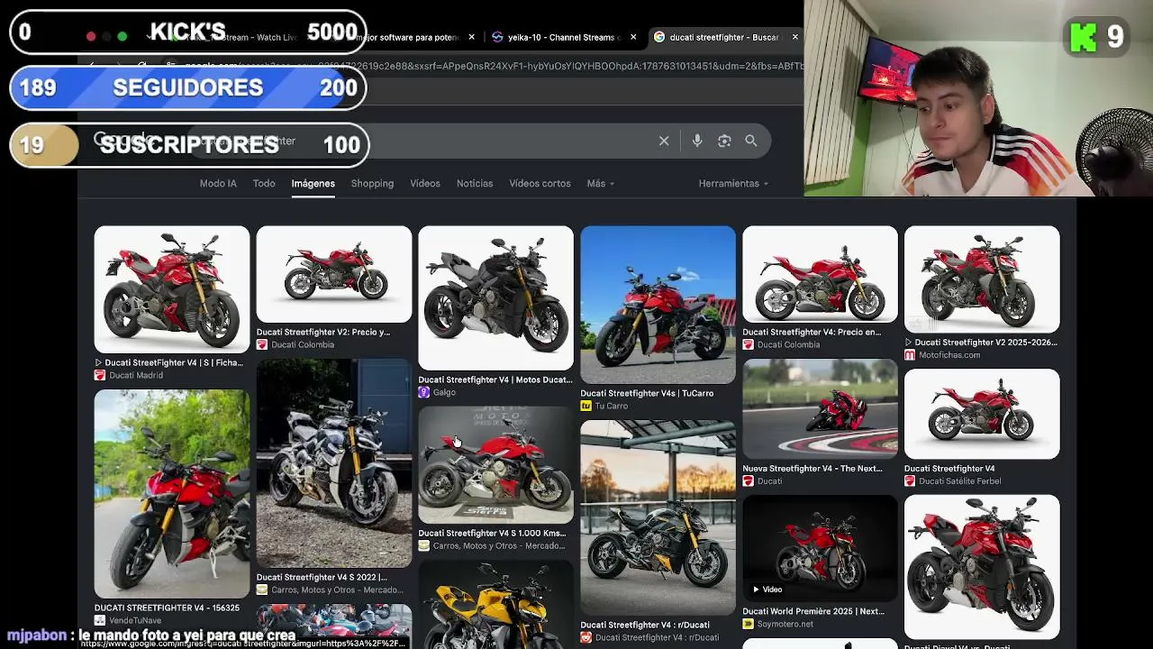
Task: Click the Ducati Madrid favicon
Action: tap(100, 375)
